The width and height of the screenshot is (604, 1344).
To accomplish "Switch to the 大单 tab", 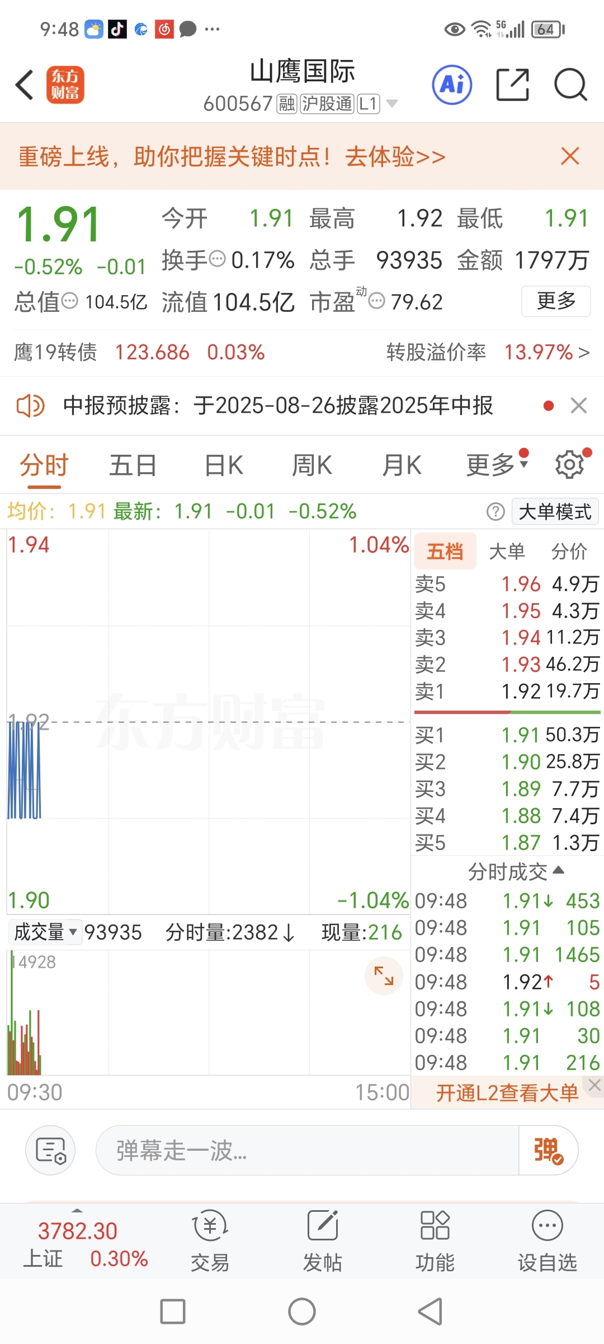I will (x=507, y=552).
